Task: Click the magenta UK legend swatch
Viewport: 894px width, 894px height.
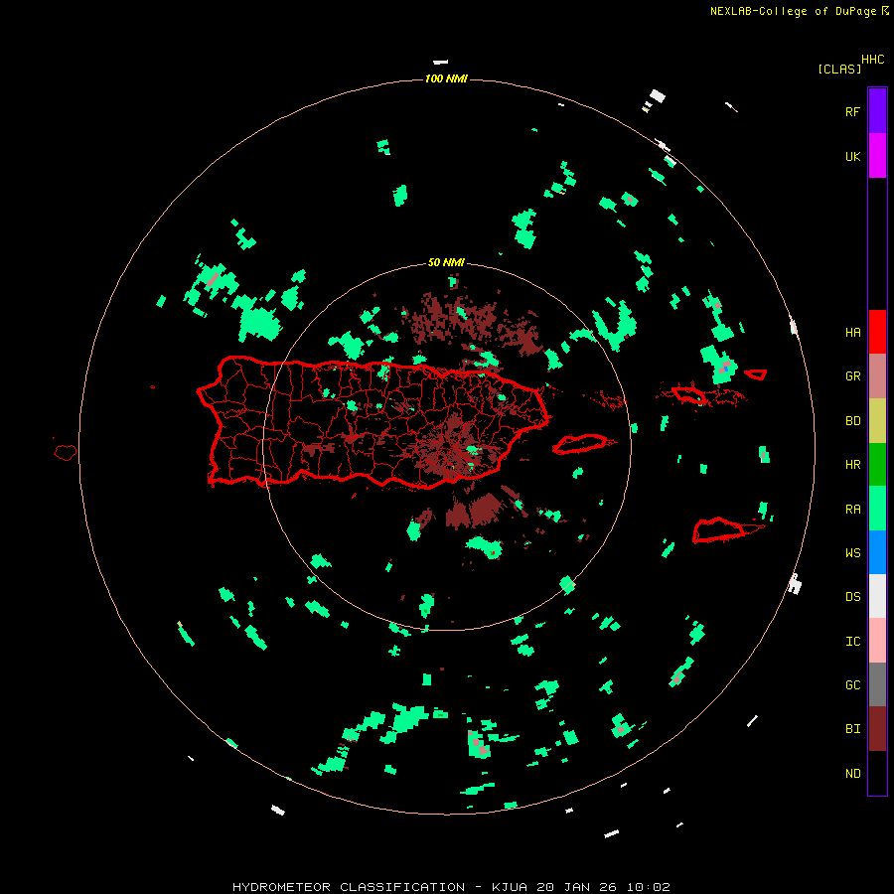Action: [877, 156]
